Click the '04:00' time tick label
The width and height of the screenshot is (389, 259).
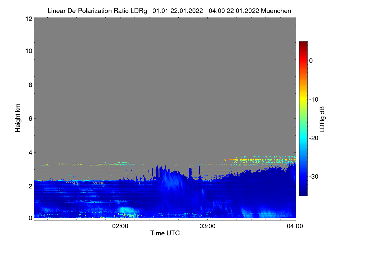[295, 226]
